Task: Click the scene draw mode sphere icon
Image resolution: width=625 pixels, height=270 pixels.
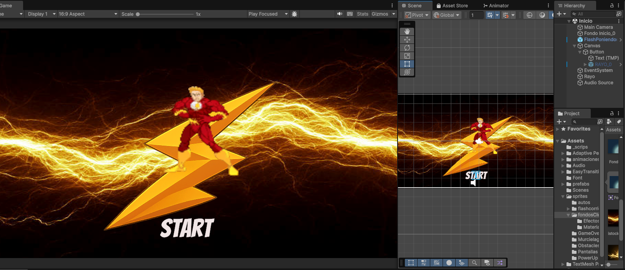Action: [x=530, y=15]
